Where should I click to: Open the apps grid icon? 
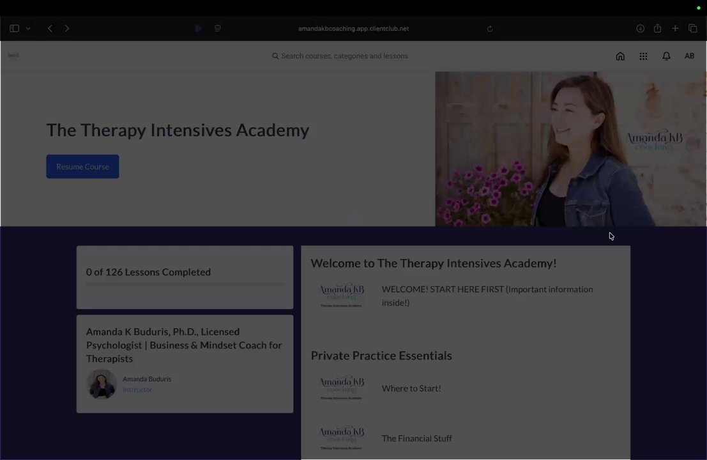(x=643, y=56)
